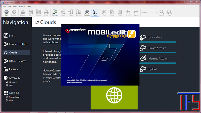The image size is (201, 113).
Task: Open the Search field dropdown arrow
Action: pyautogui.click(x=157, y=13)
